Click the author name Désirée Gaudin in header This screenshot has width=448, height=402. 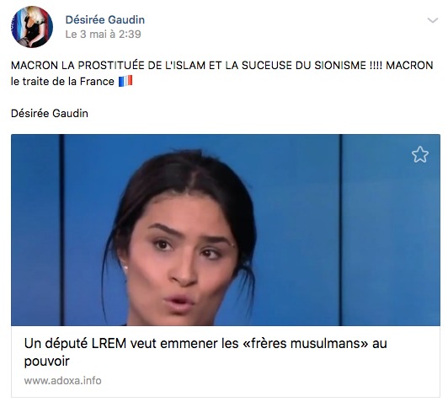[x=105, y=19]
